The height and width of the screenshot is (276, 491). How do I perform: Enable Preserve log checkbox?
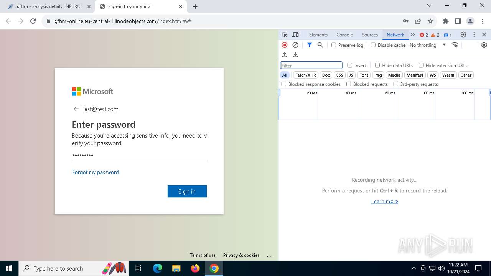334,45
